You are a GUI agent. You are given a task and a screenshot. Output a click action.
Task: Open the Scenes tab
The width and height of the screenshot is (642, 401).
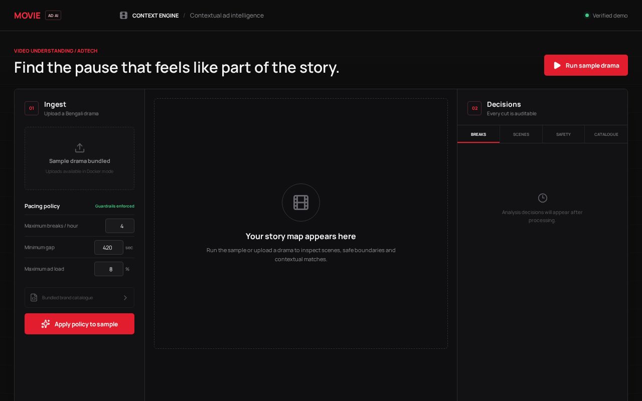coord(521,134)
